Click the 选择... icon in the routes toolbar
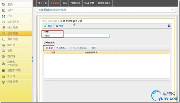The height and width of the screenshot is (103, 180). [x=58, y=48]
